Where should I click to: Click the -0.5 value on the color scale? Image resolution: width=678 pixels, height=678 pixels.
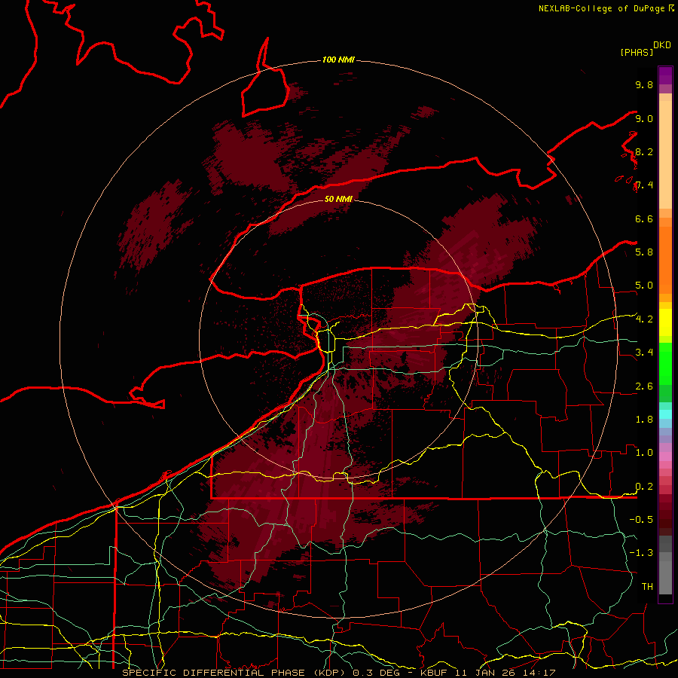(641, 520)
